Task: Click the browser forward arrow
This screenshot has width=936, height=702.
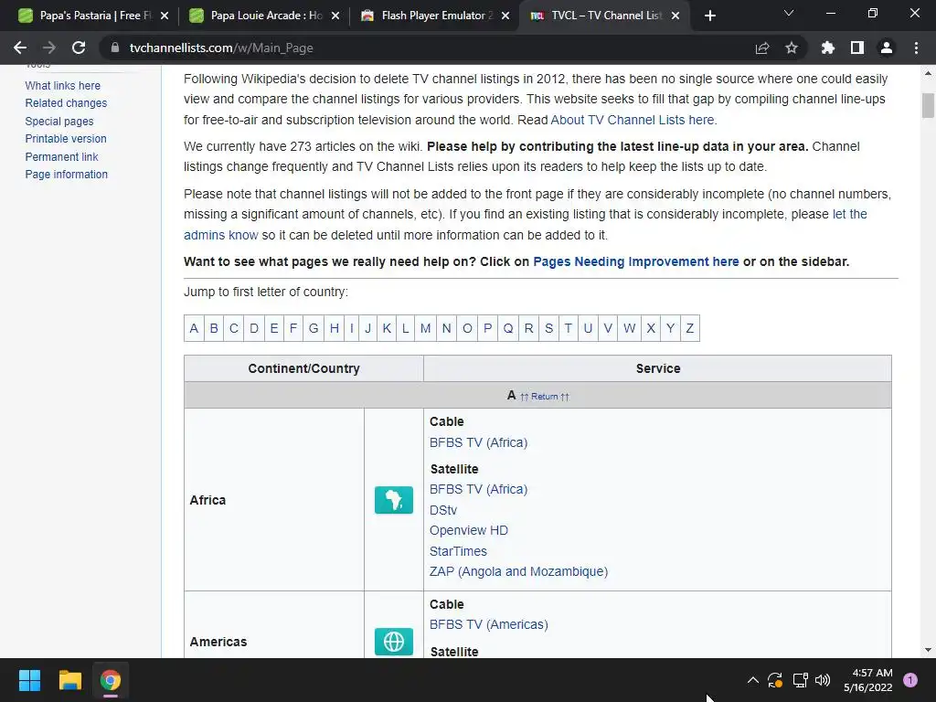Action: (49, 48)
